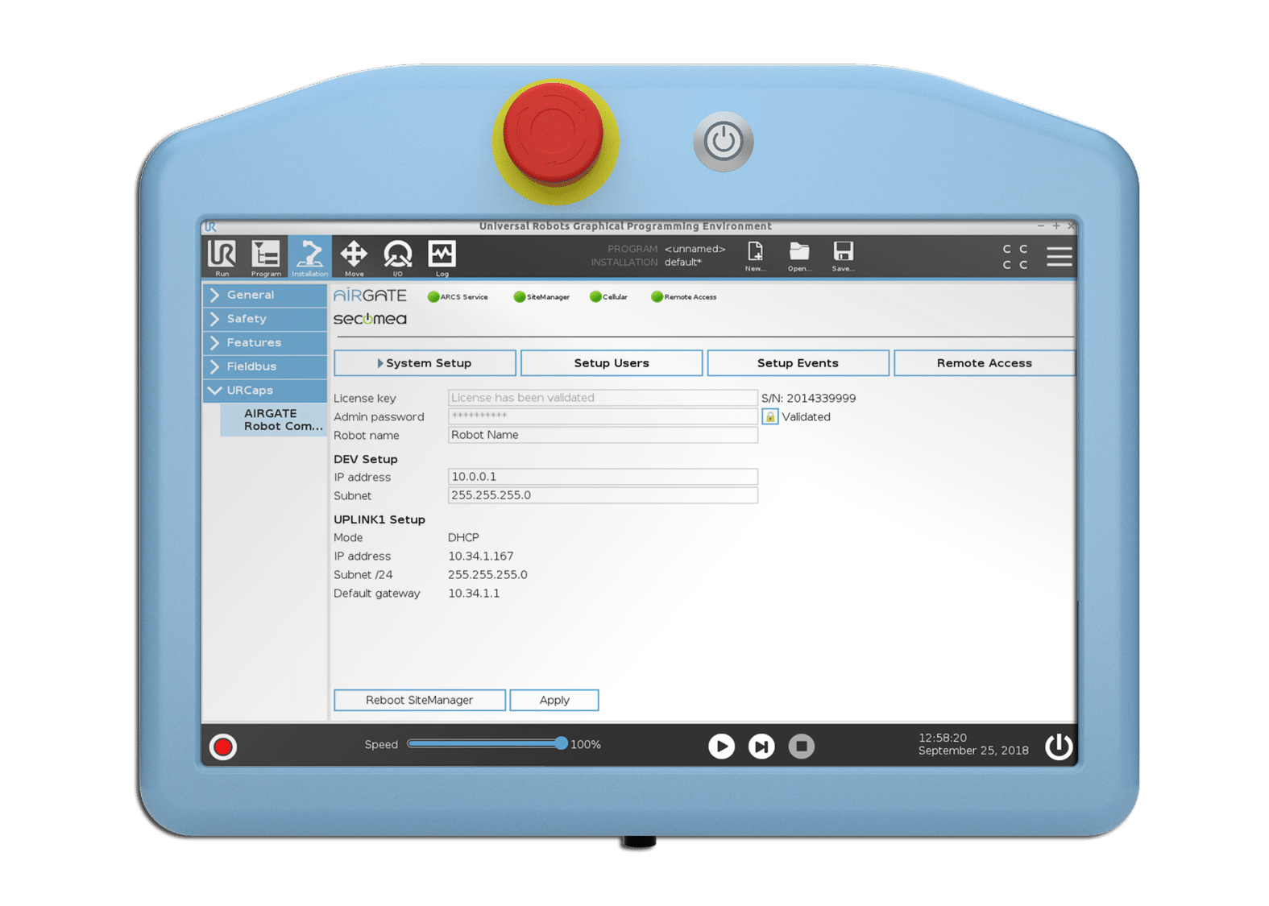Switch to Setup Events tab
Viewport: 1269px width, 906px height.
(798, 363)
